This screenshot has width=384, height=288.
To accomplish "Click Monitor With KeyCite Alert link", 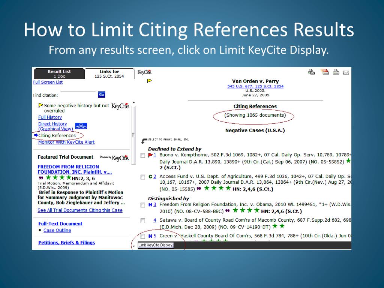I will coord(66,142).
